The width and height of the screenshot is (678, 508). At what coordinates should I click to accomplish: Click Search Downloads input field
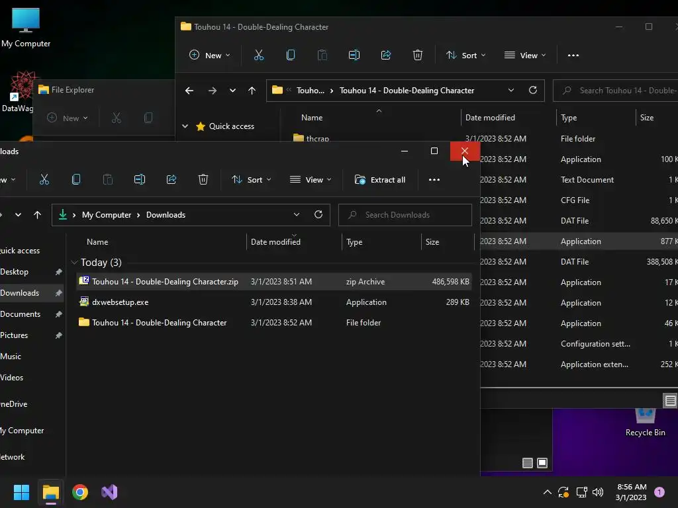(x=405, y=215)
